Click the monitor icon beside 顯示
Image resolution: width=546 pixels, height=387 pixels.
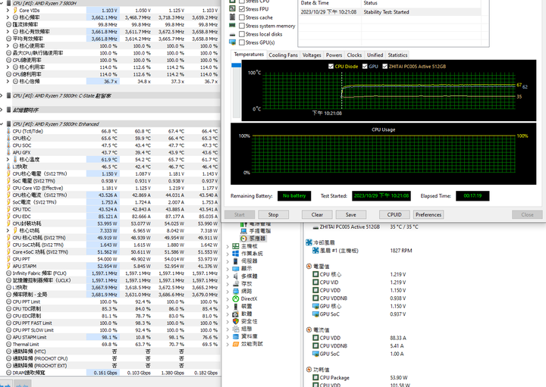[x=236, y=269]
